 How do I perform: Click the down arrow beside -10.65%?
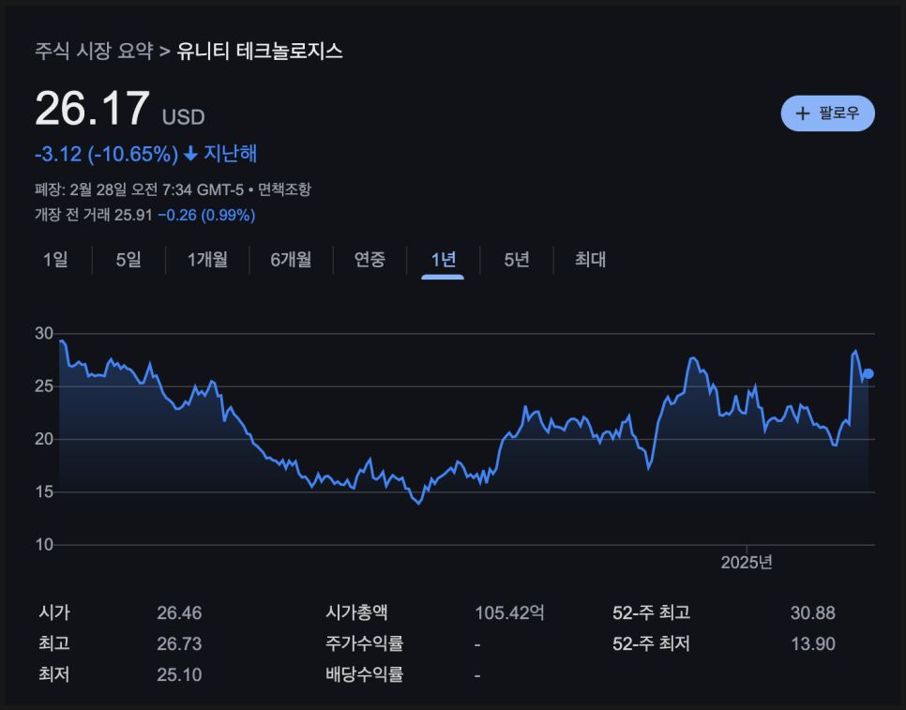pyautogui.click(x=190, y=154)
